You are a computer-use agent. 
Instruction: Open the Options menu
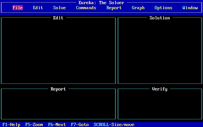click(163, 8)
